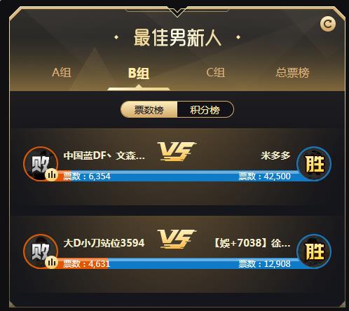This screenshot has height=311, width=349.
Task: Toggle to 积分榜 view
Action: pos(205,109)
